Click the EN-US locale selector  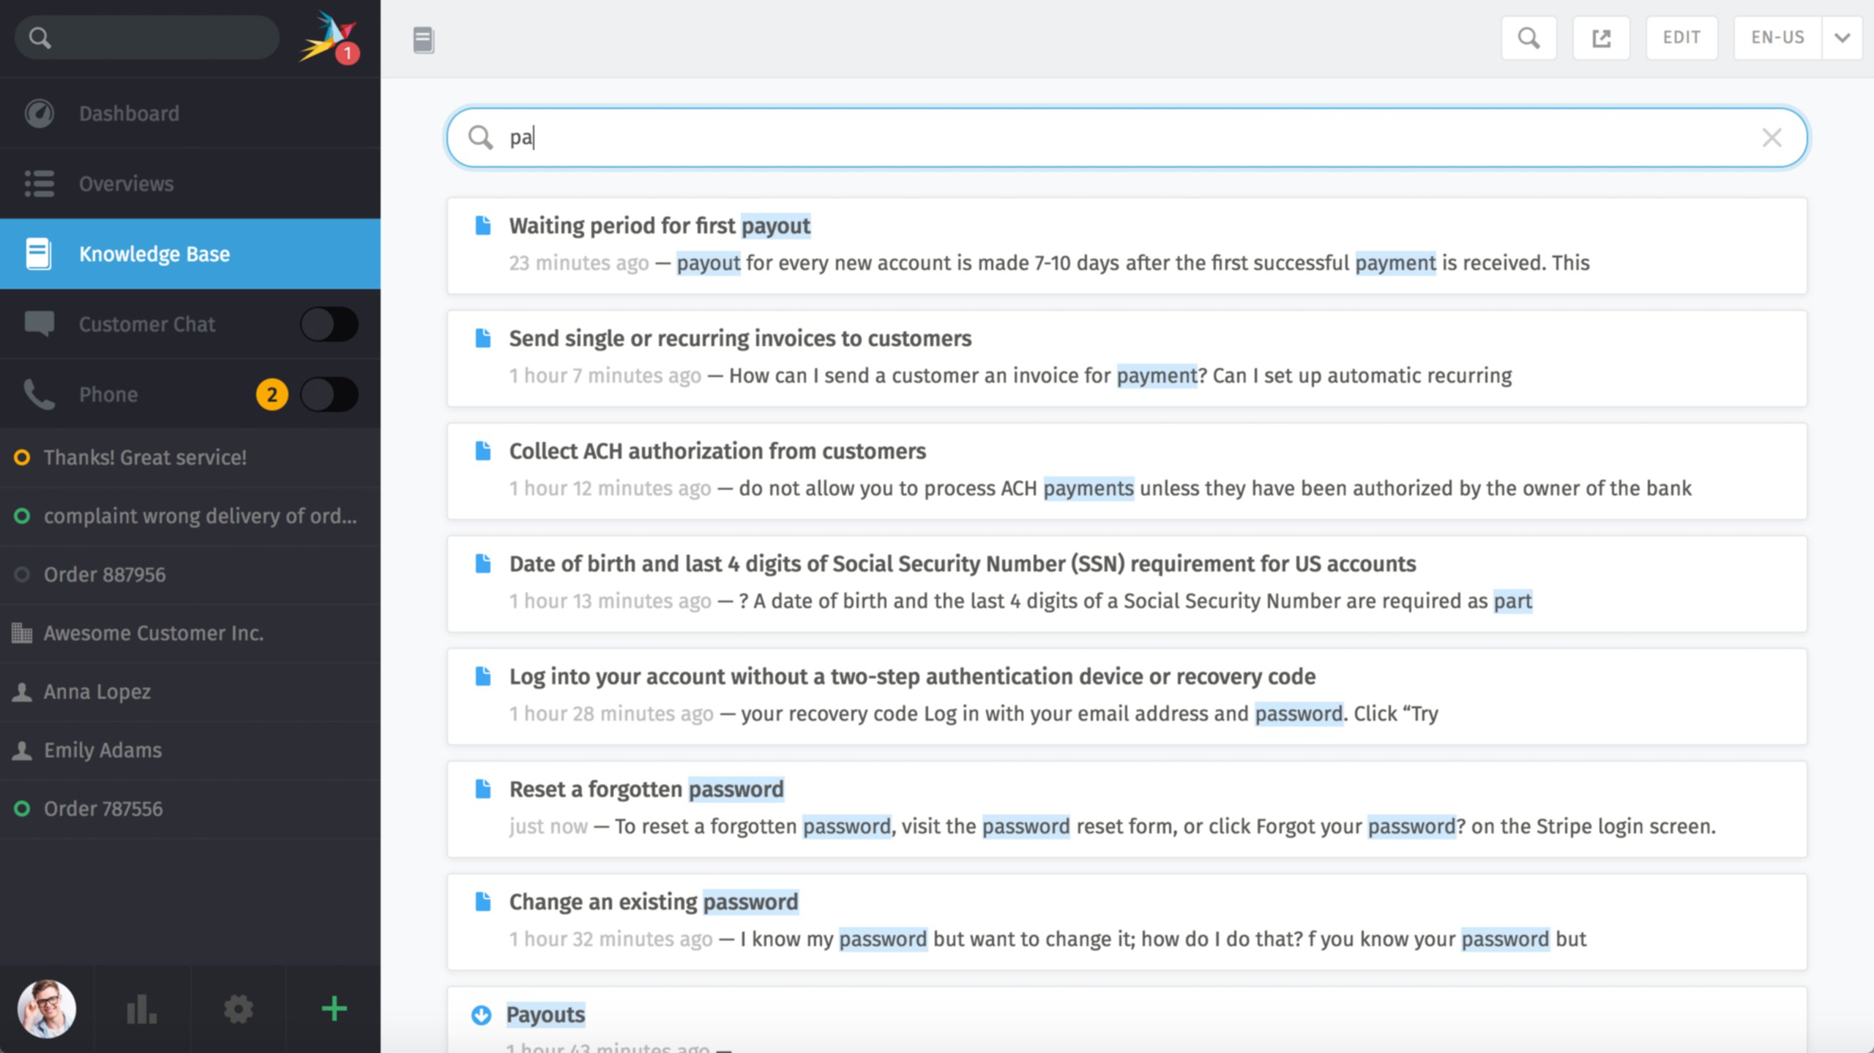(1777, 38)
